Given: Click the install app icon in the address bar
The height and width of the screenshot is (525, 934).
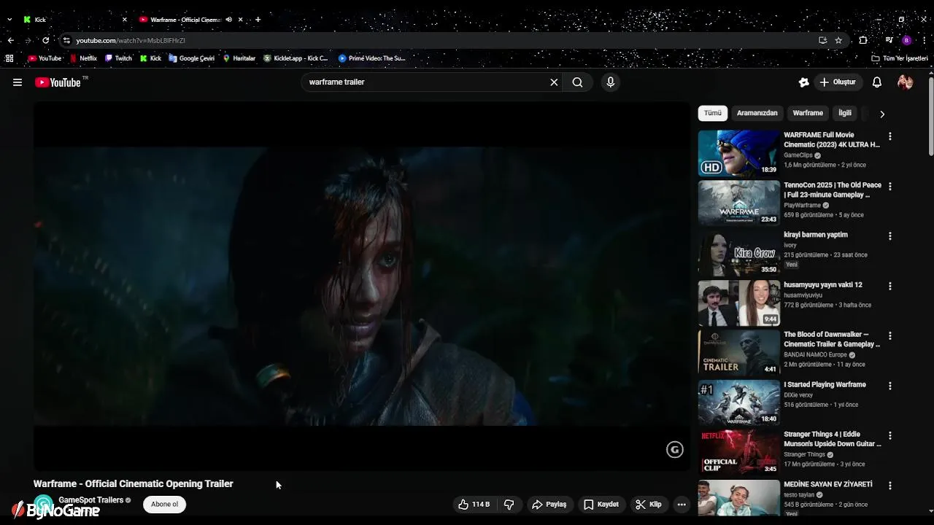Looking at the screenshot, I should click(x=822, y=40).
